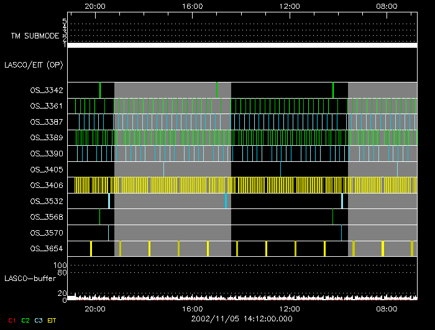This screenshot has height=330, width=435.
Task: Click the cyan marker in OS_3570 row
Action: [109, 233]
